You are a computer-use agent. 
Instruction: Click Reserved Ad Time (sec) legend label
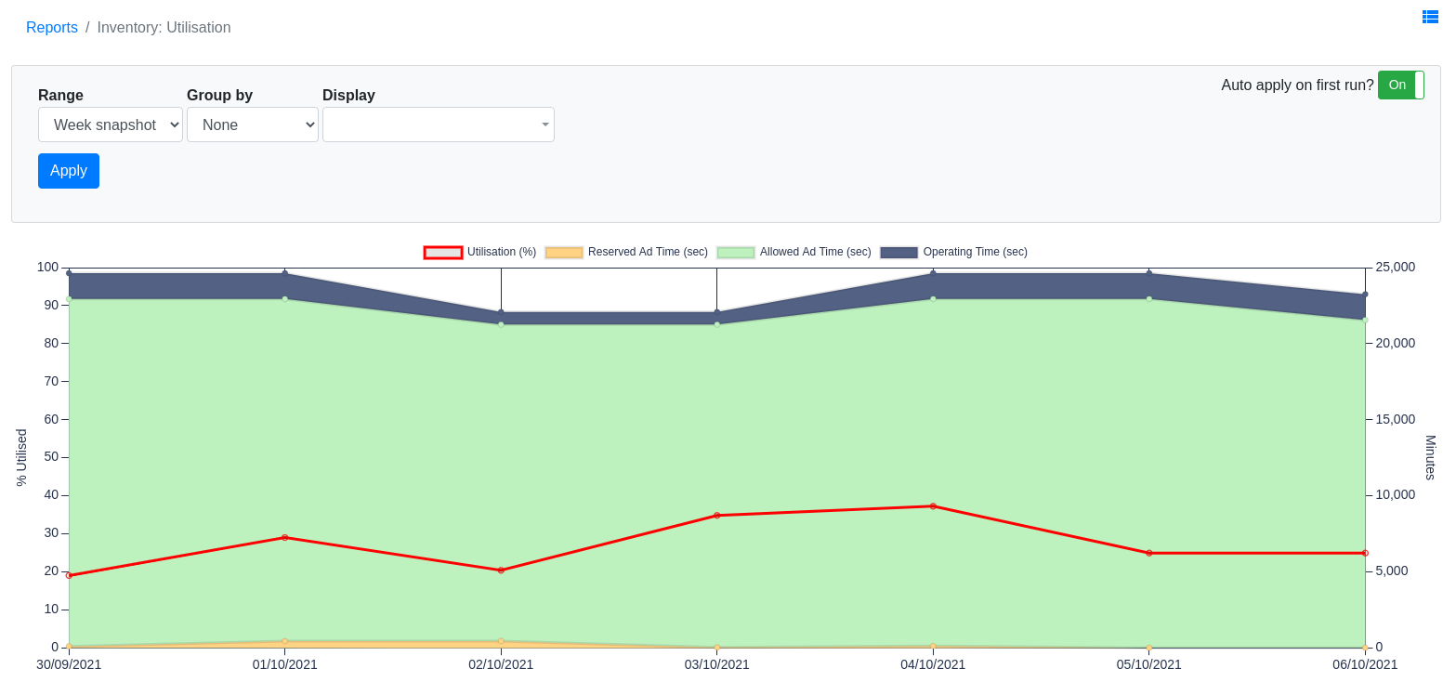(648, 252)
